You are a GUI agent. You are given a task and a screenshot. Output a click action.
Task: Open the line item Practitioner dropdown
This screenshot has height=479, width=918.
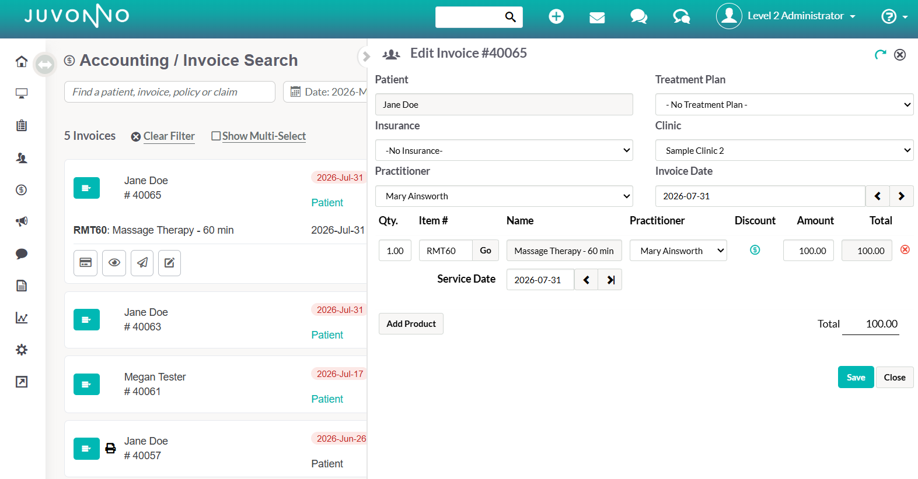tap(678, 251)
